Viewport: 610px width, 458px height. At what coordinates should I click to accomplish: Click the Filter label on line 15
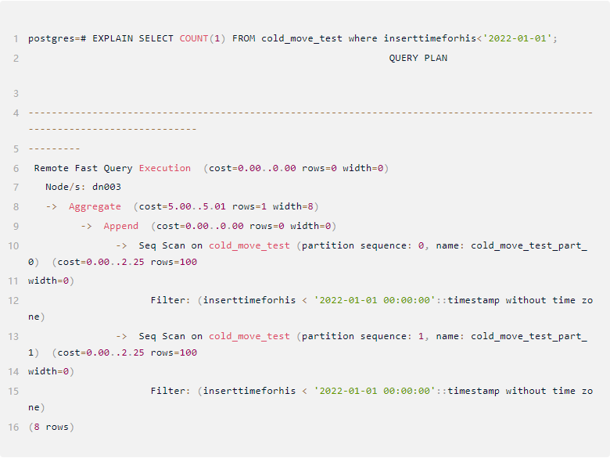(x=170, y=391)
